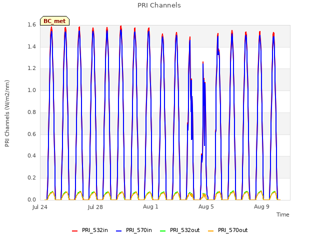Viewport: 320px width, 240px height.
Task: Click the 0.4 y-axis tick label
Action: (31, 156)
